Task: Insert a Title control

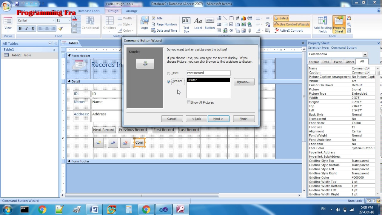Action: pyautogui.click(x=157, y=18)
